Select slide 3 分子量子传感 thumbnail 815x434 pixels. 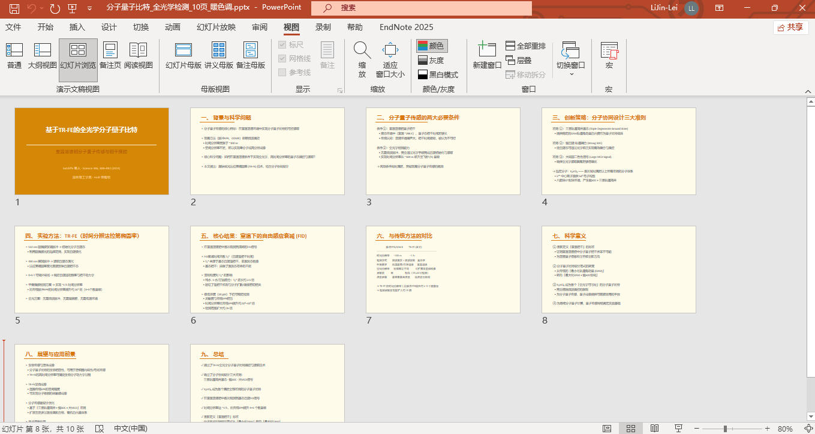click(x=443, y=151)
